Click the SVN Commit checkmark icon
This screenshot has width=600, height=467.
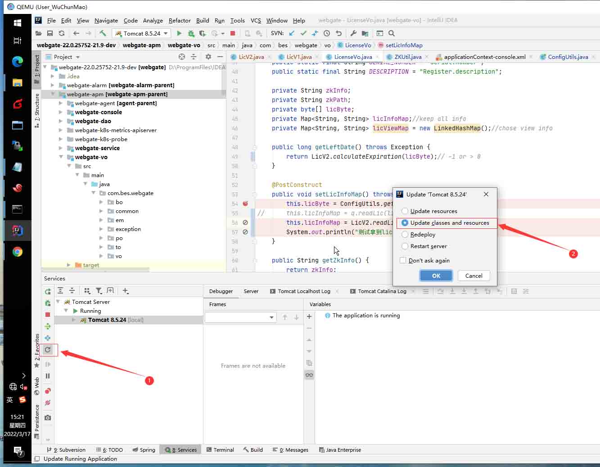(x=303, y=33)
